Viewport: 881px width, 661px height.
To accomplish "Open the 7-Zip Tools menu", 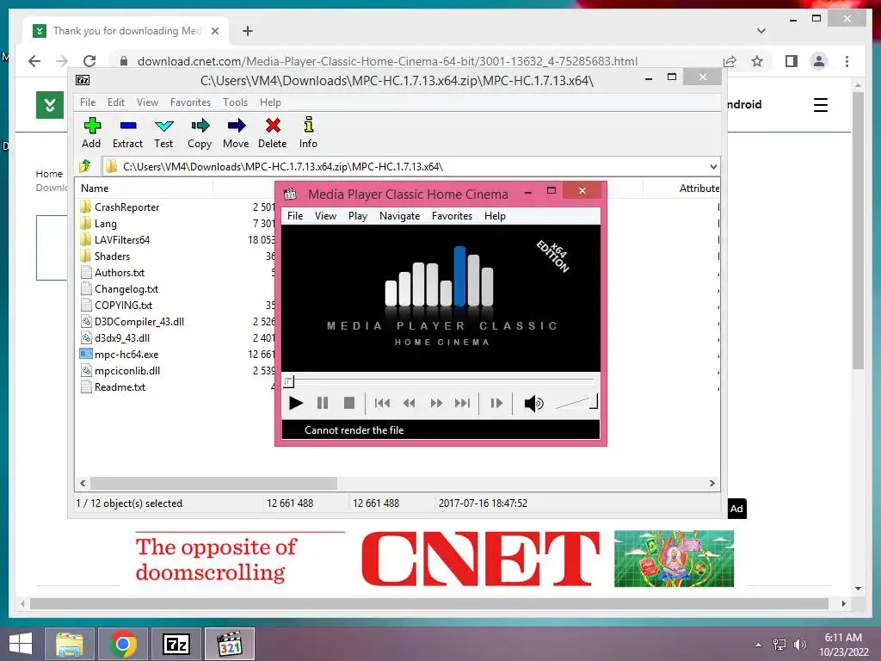I will click(x=235, y=102).
